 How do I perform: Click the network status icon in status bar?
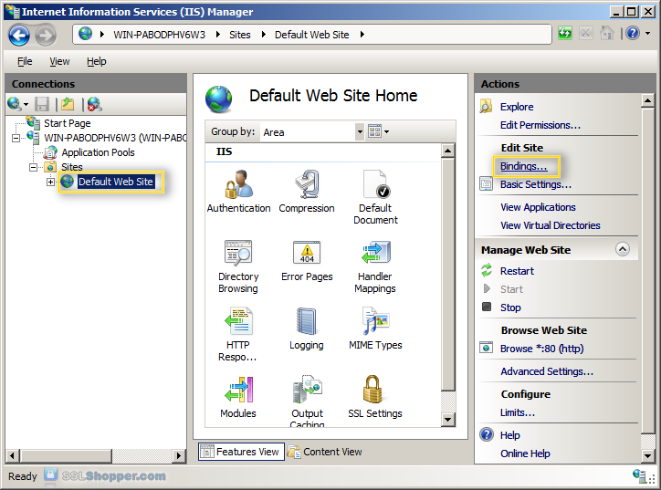pyautogui.click(x=639, y=475)
